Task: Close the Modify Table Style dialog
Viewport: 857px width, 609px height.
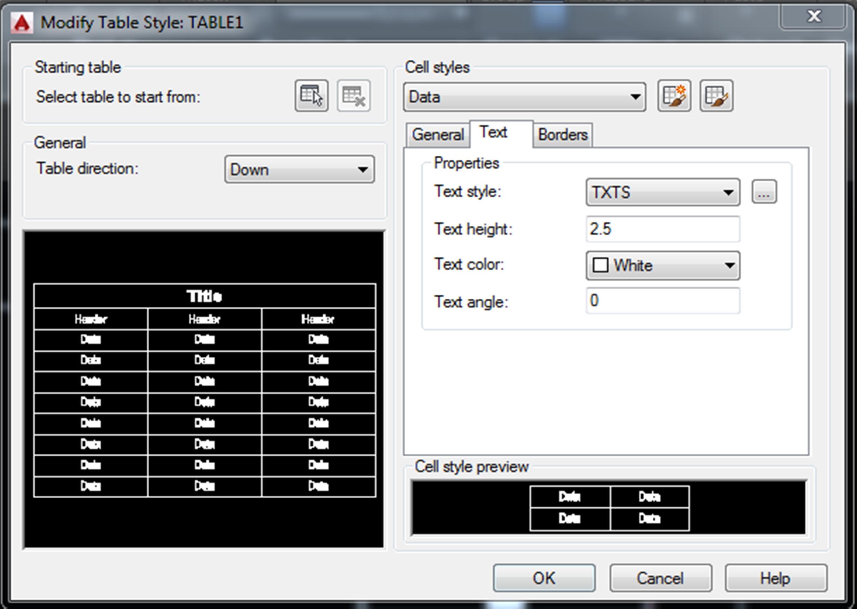Action: (814, 16)
